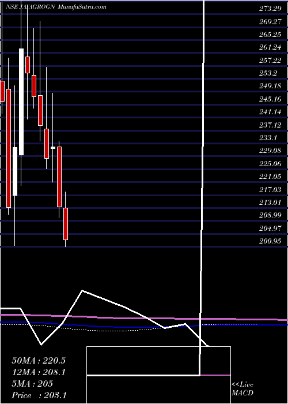Image resolution: width=288 pixels, height=404 pixels.
Task: Click the <<Live MACD label
Action: 242,389
